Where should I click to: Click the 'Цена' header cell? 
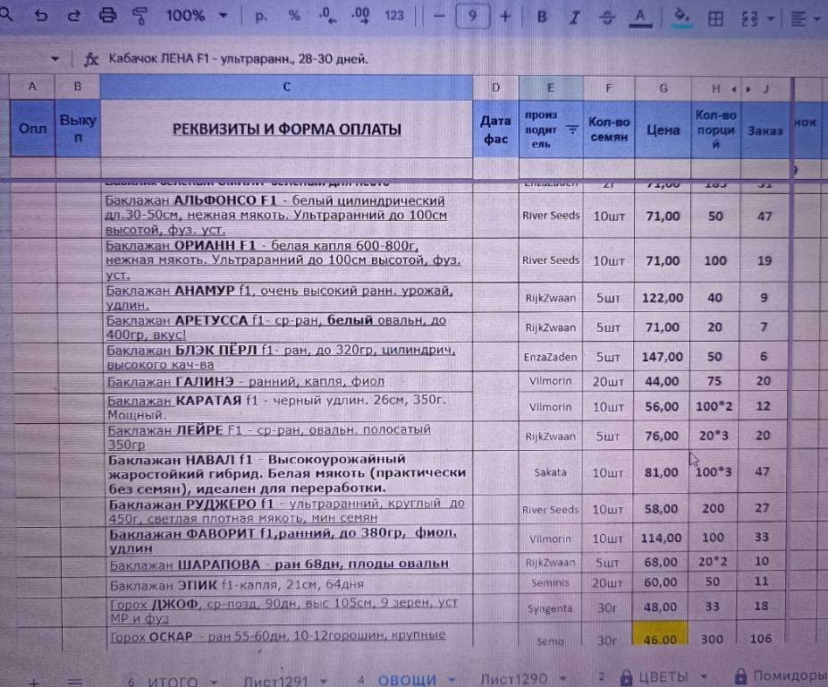663,130
